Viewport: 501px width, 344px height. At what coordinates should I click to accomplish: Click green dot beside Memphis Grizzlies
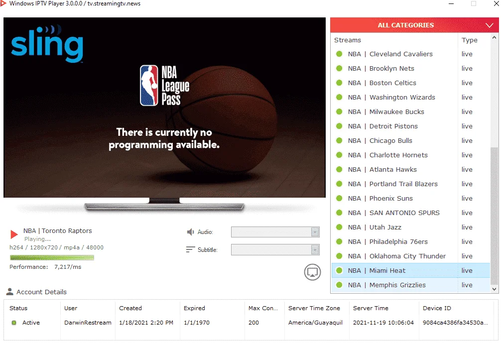339,285
